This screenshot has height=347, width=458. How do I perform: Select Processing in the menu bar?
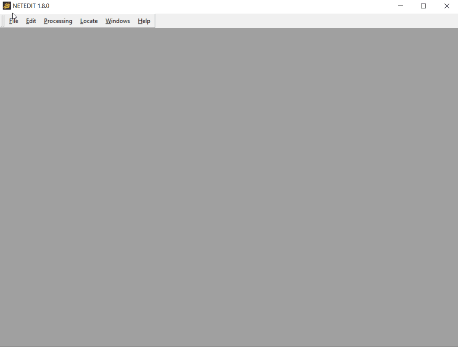[58, 21]
